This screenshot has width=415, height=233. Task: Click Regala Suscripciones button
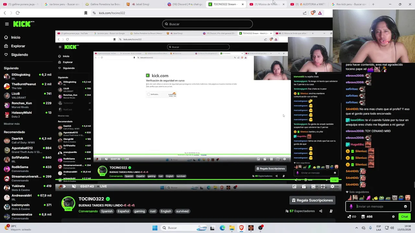click(312, 200)
